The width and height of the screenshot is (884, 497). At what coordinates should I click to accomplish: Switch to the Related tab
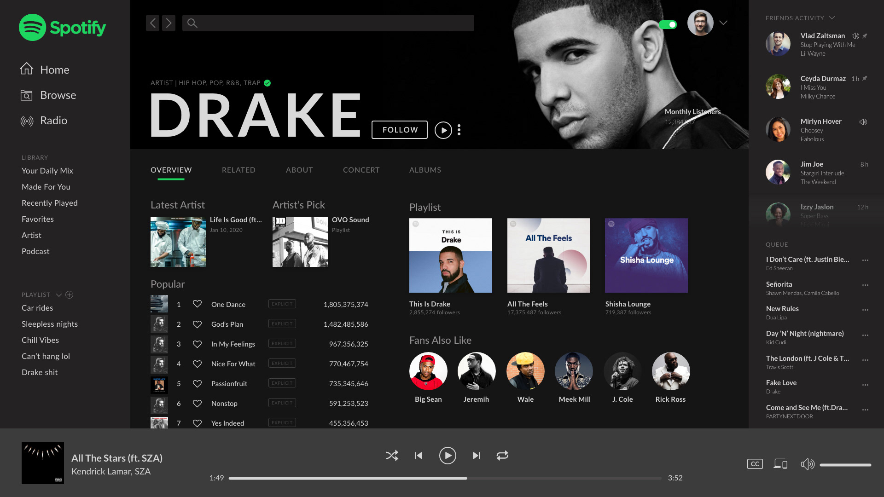click(x=238, y=170)
